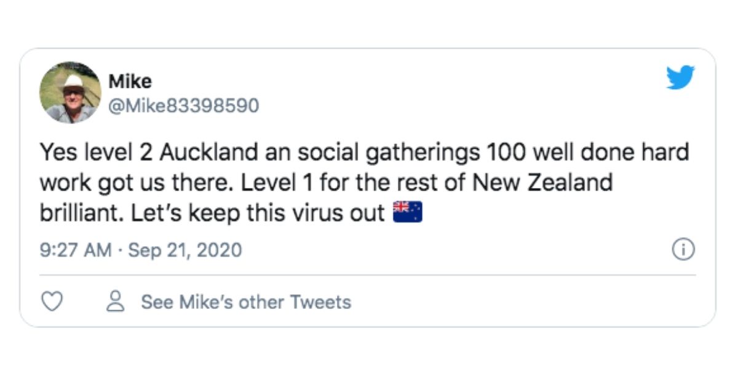
Task: Click the New Zealand flag emoji
Action: (x=407, y=213)
